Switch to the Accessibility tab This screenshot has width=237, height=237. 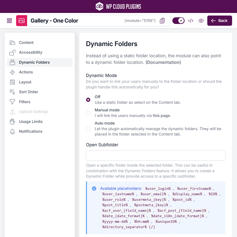31,52
